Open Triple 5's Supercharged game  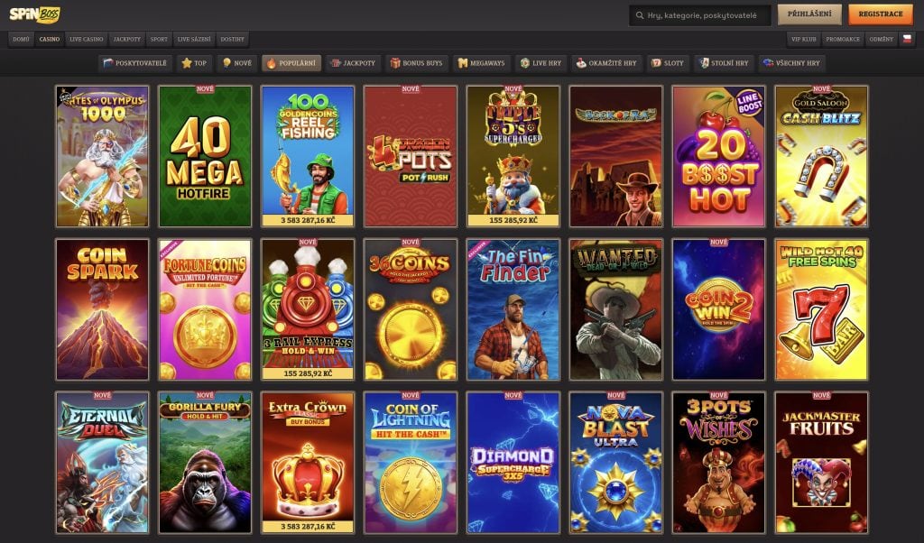coord(513,156)
